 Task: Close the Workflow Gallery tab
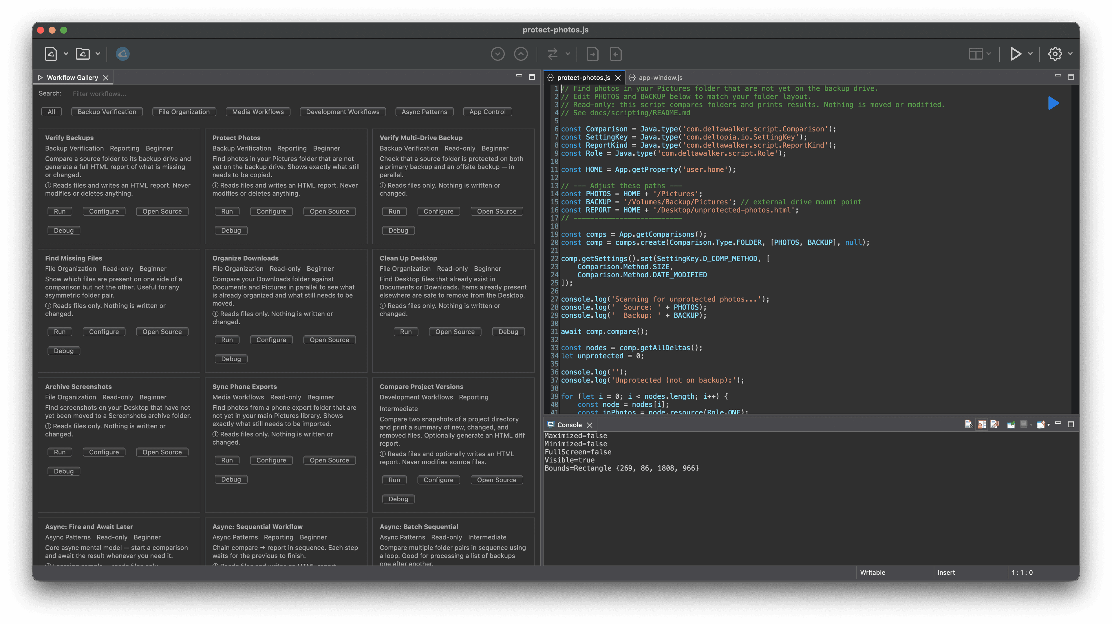coord(105,78)
